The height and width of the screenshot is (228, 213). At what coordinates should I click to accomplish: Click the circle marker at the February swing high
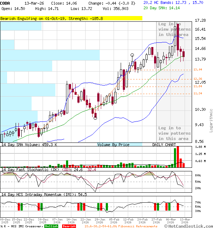(x=132, y=55)
